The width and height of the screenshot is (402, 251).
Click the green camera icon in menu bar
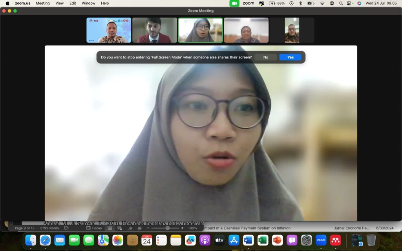[233, 3]
